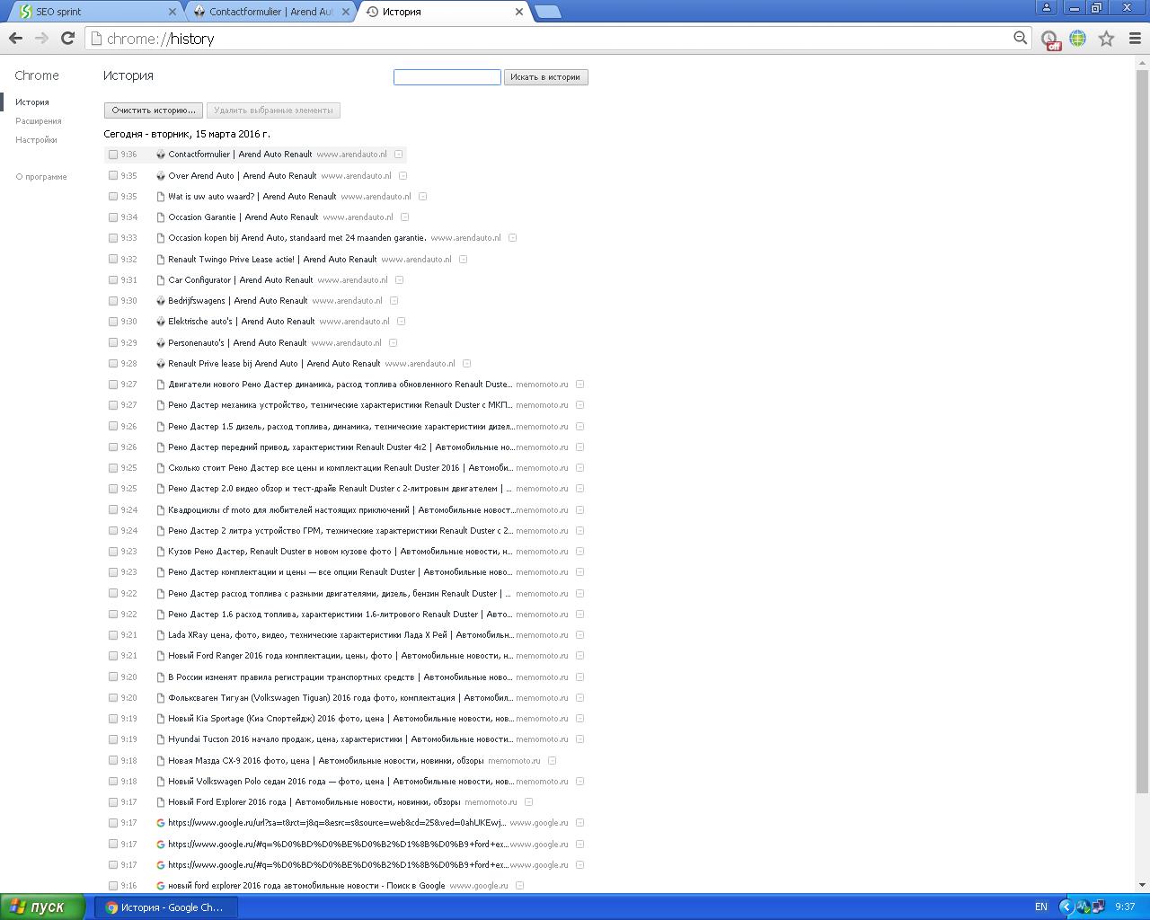
Task: Select История in Chrome sidebar
Action: (32, 102)
